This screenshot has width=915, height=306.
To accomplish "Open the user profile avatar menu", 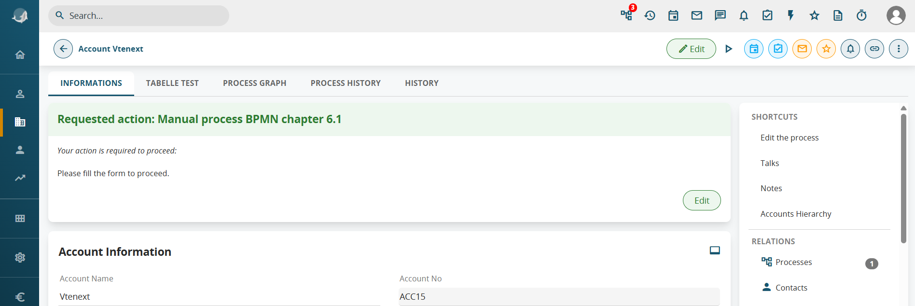I will pos(896,15).
